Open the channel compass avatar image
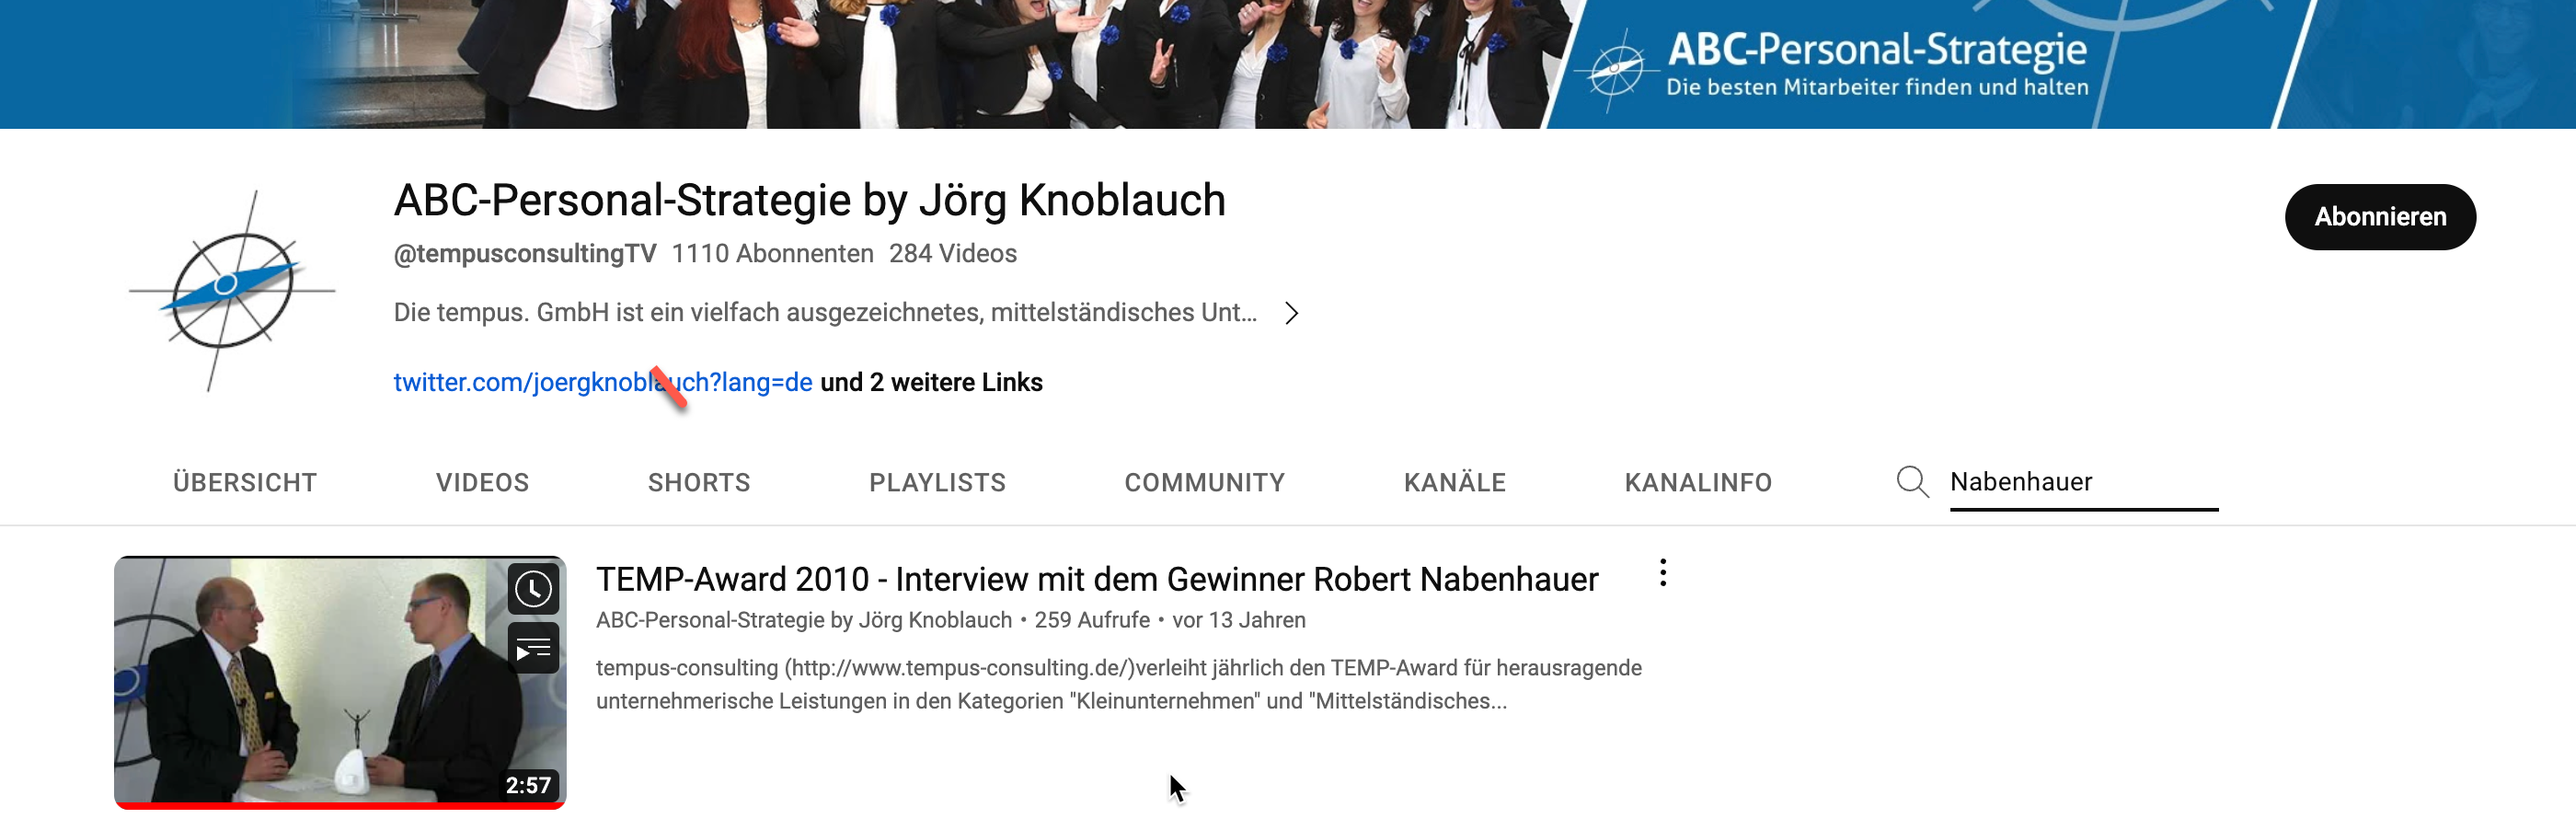Screen dimensions: 2576x830 (232, 290)
